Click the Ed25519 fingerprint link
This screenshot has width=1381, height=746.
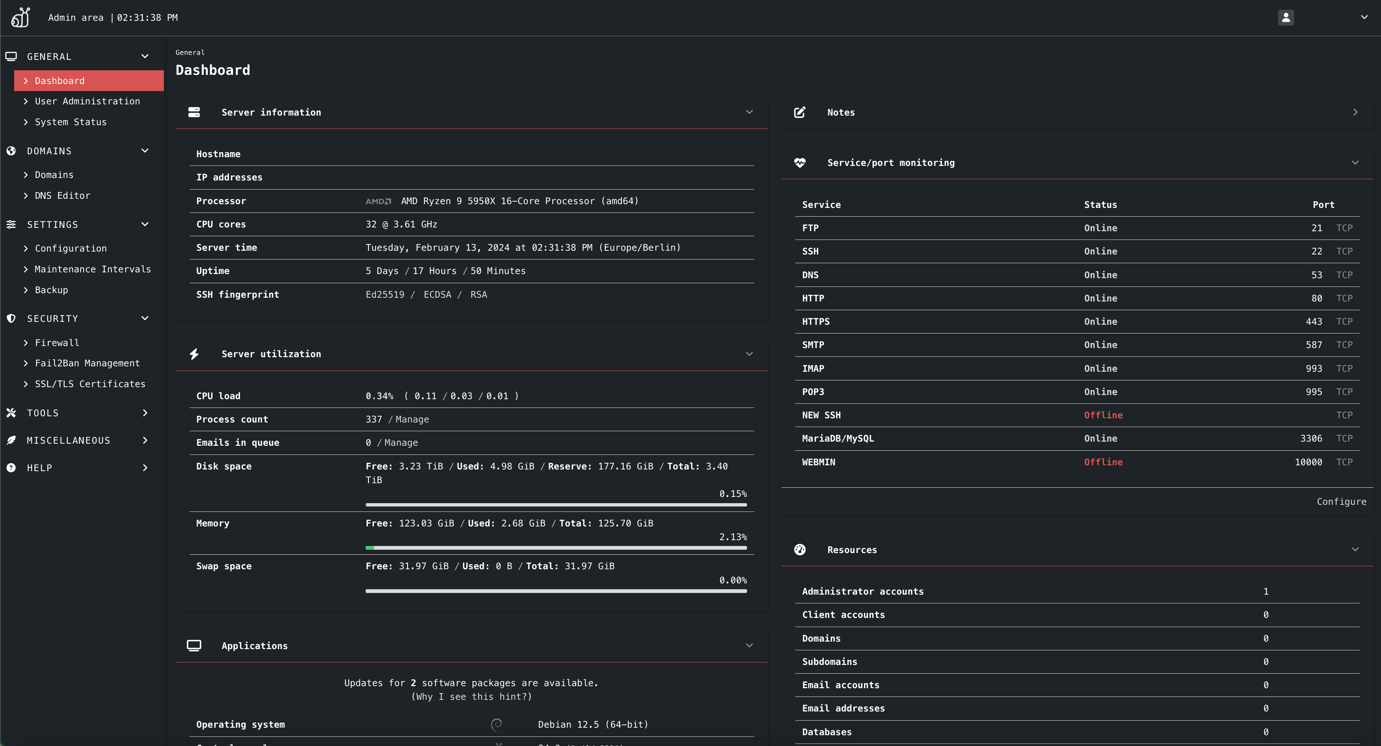(385, 294)
